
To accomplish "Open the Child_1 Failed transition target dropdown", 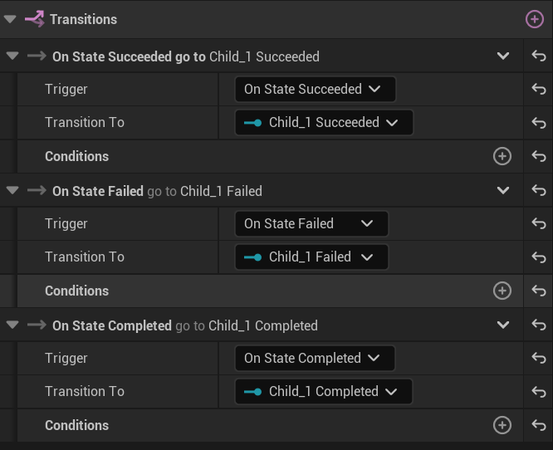I will 311,257.
